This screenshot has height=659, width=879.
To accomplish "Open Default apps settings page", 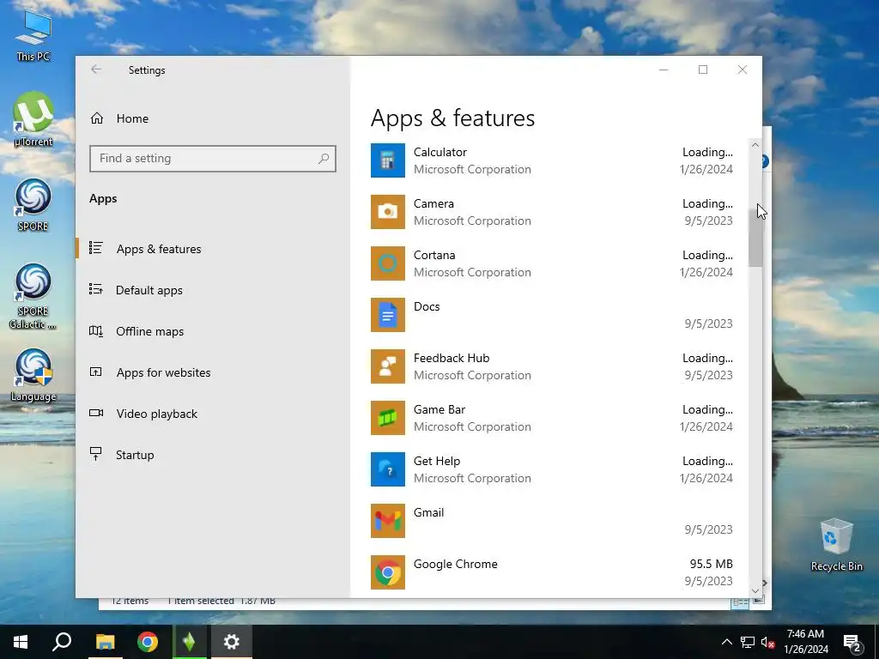I will 149,290.
